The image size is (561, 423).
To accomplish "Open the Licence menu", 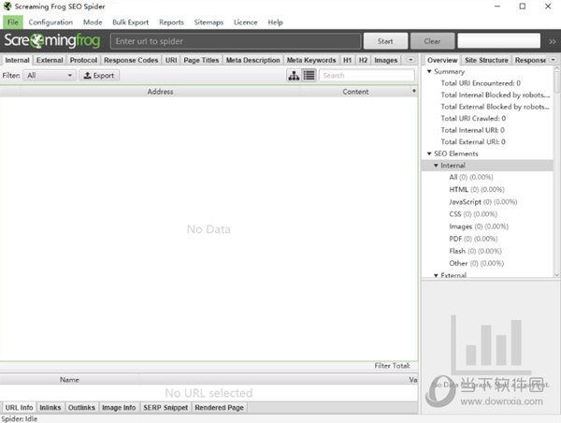I will [x=245, y=22].
